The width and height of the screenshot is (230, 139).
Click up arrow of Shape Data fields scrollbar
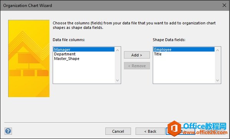click(x=217, y=50)
